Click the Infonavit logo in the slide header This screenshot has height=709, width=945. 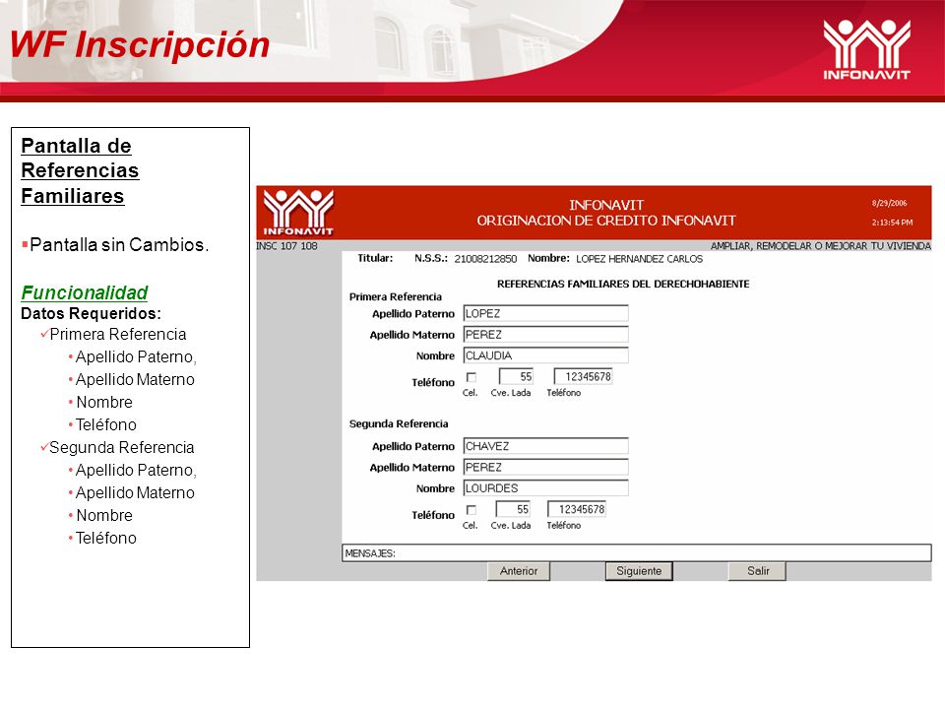pos(866,49)
